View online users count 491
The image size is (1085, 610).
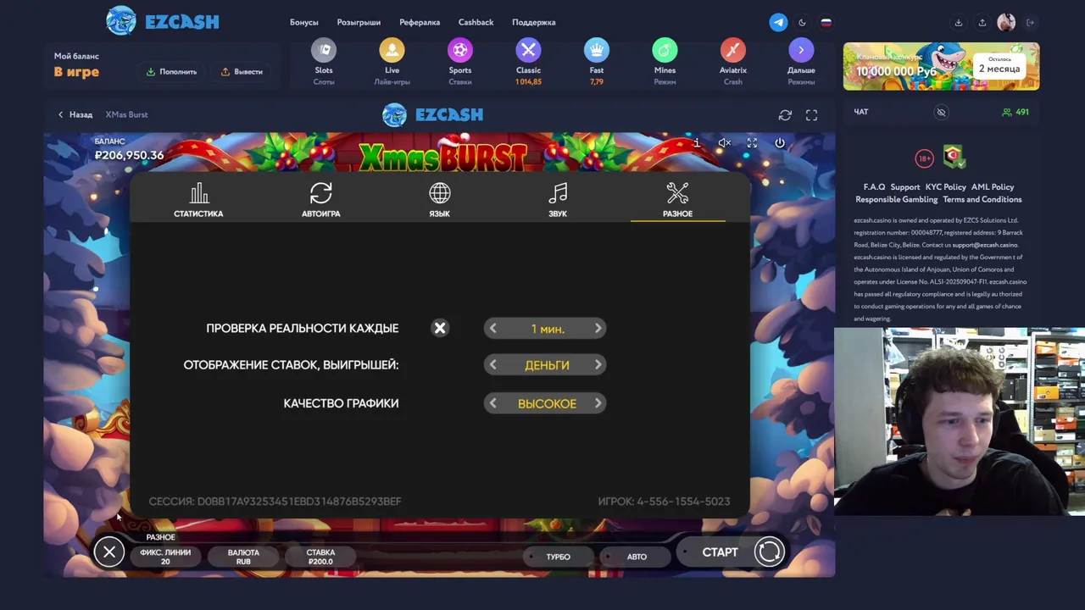(1015, 112)
